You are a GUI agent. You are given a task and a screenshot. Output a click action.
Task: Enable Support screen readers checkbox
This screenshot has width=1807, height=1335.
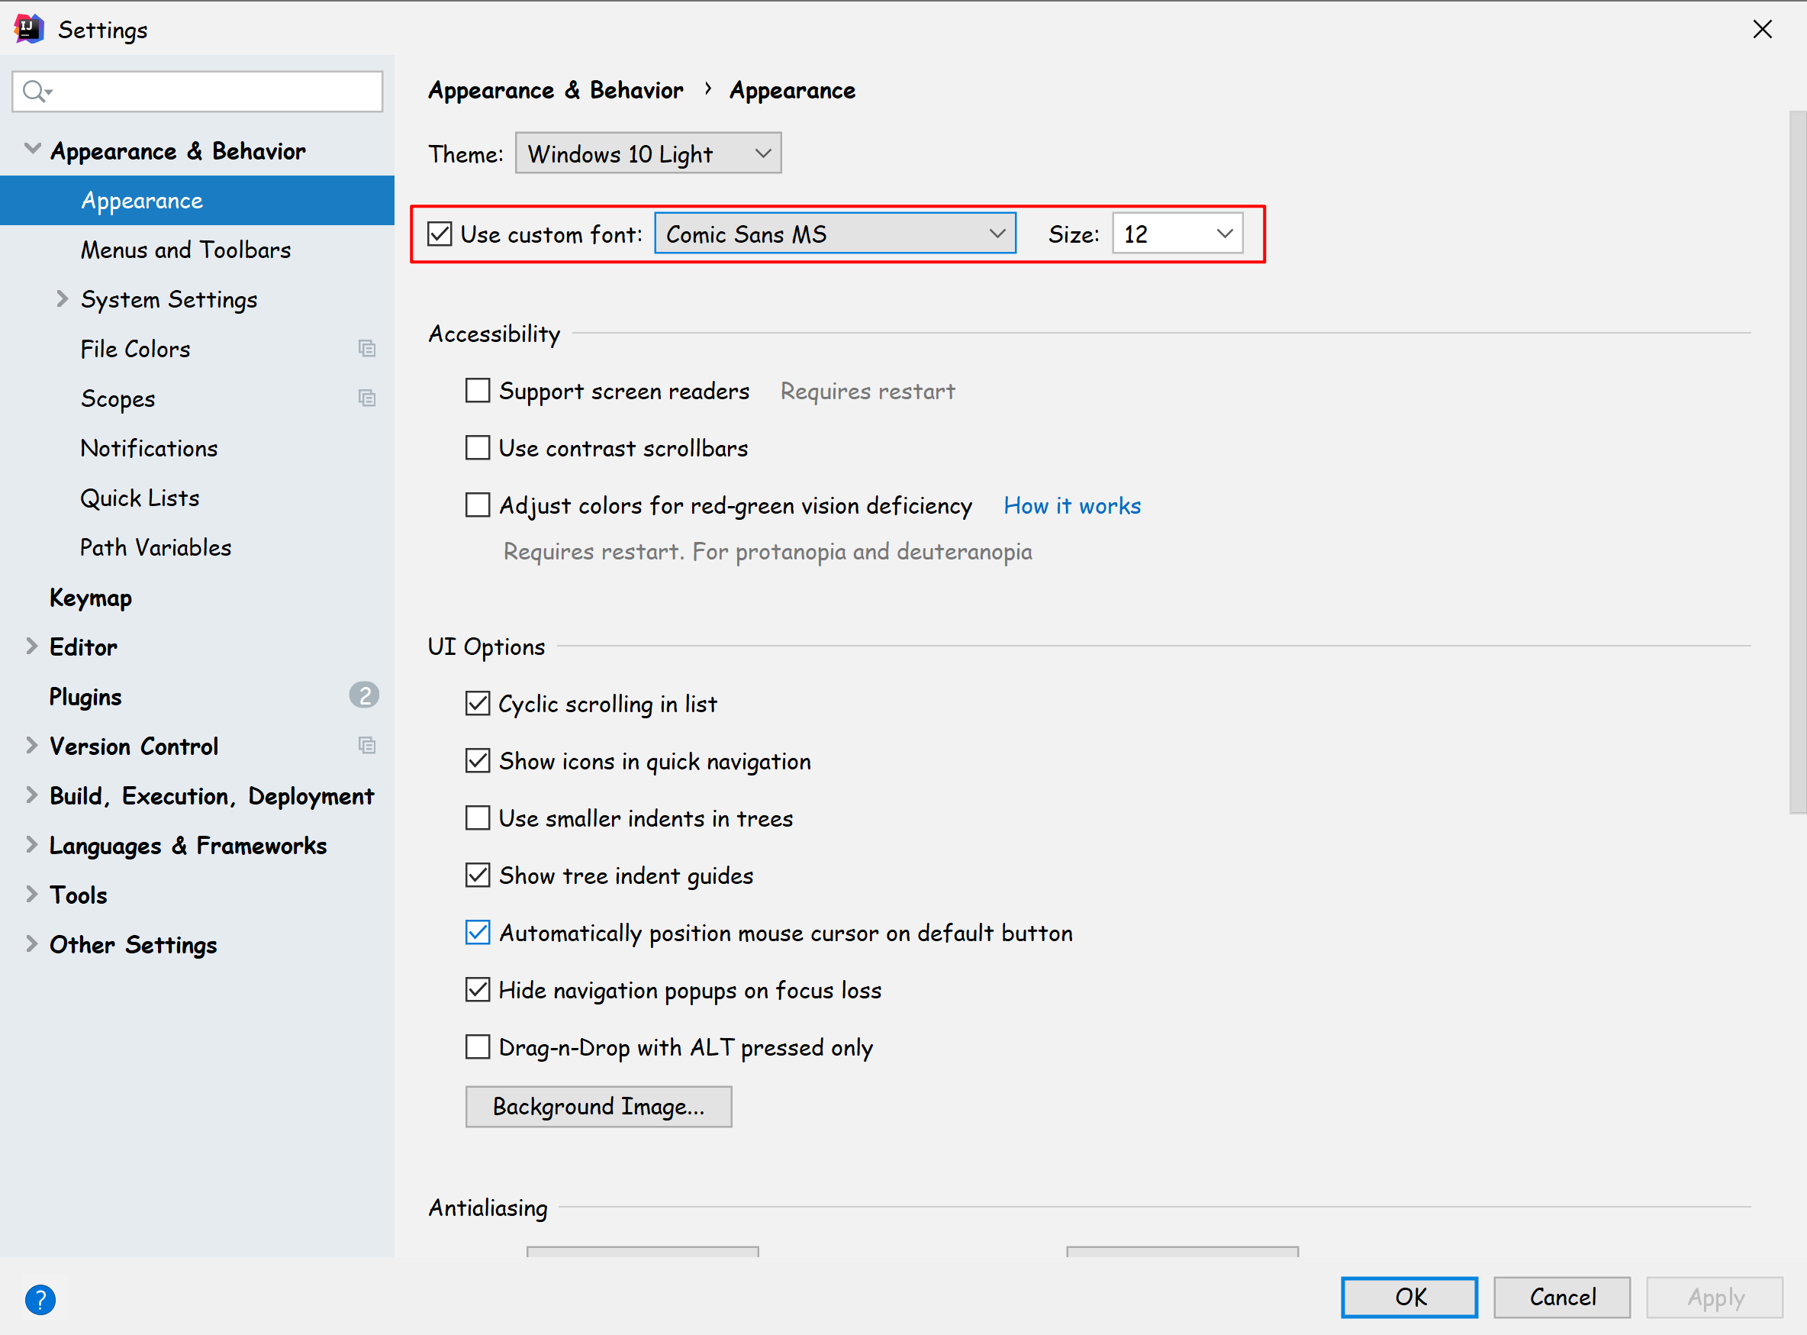tap(478, 390)
